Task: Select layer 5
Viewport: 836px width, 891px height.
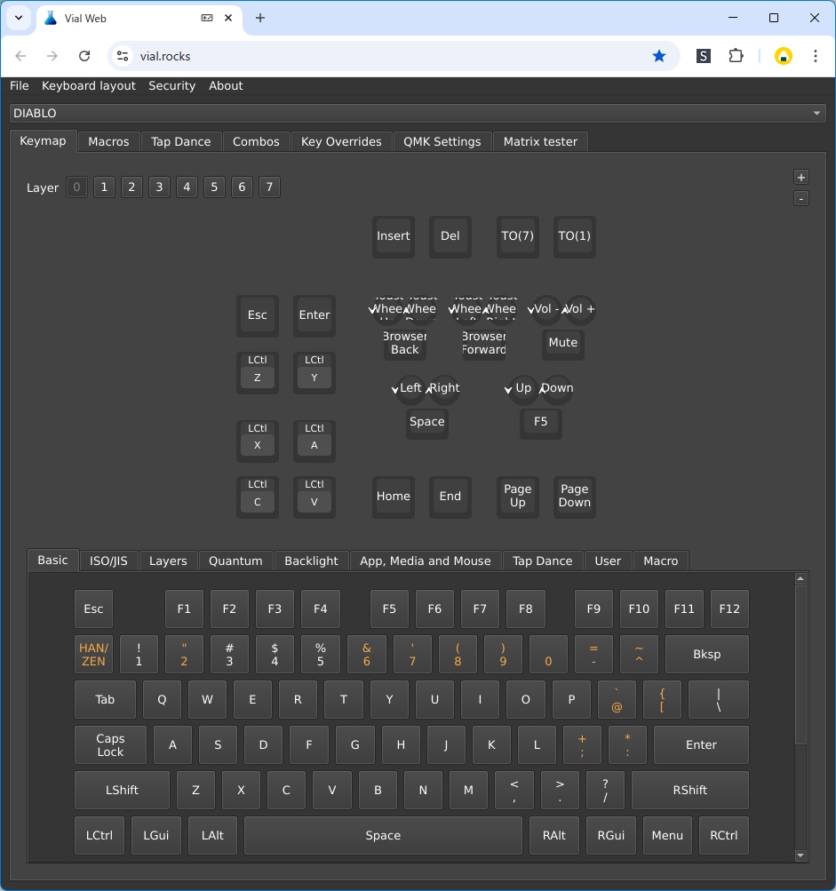Action: (214, 187)
